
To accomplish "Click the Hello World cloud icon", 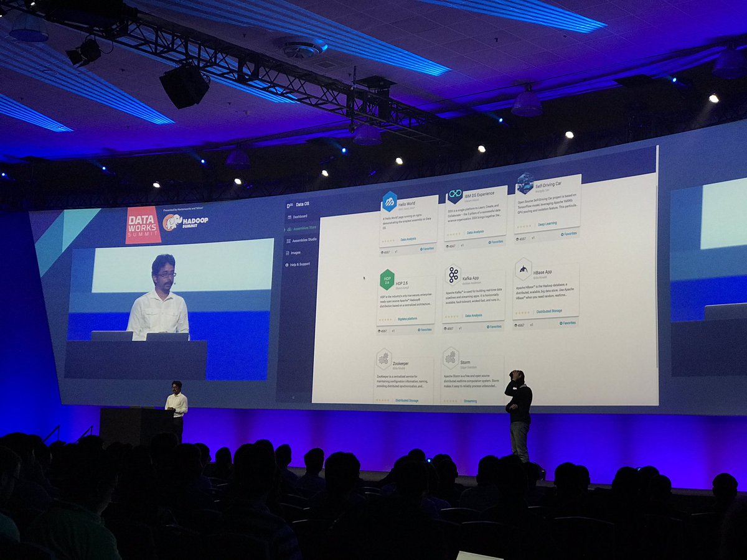I will 390,203.
